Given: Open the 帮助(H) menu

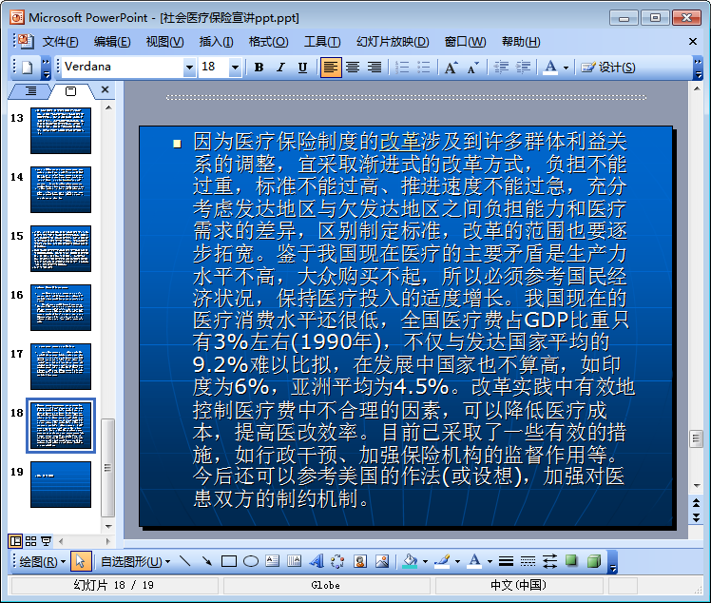Looking at the screenshot, I should [521, 42].
